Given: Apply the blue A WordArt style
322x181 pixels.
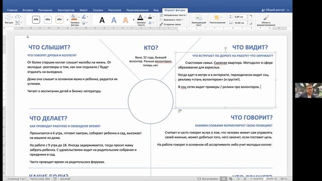Looking at the screenshot, I should coord(114,20).
